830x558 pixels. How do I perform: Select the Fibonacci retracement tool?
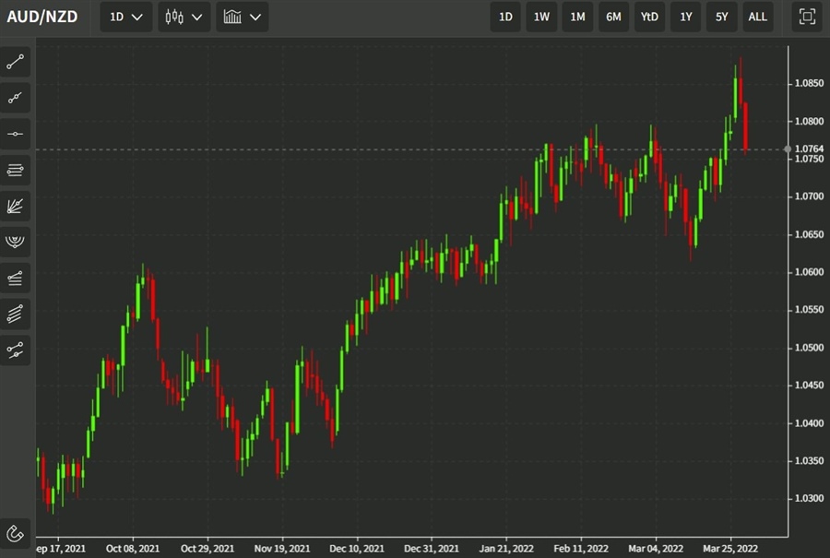click(15, 278)
